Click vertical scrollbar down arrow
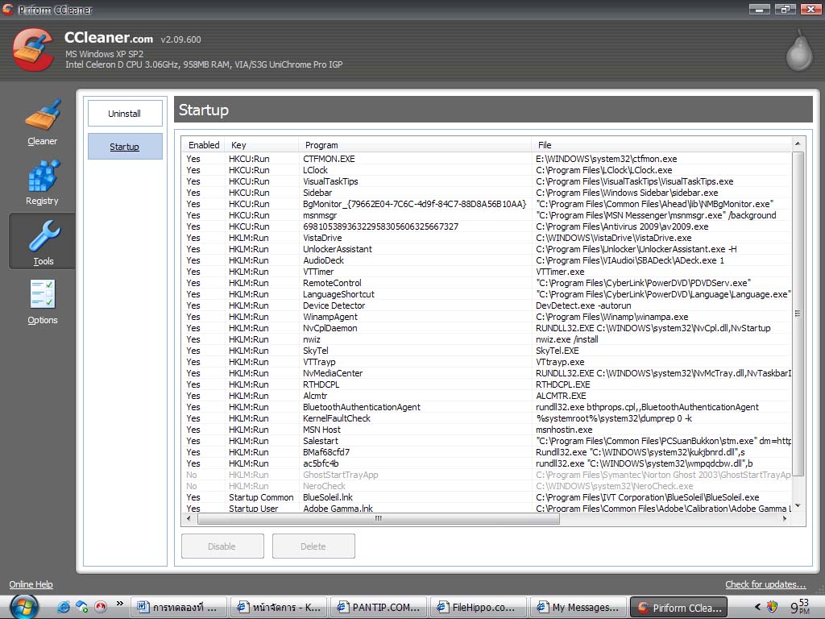 [x=798, y=506]
